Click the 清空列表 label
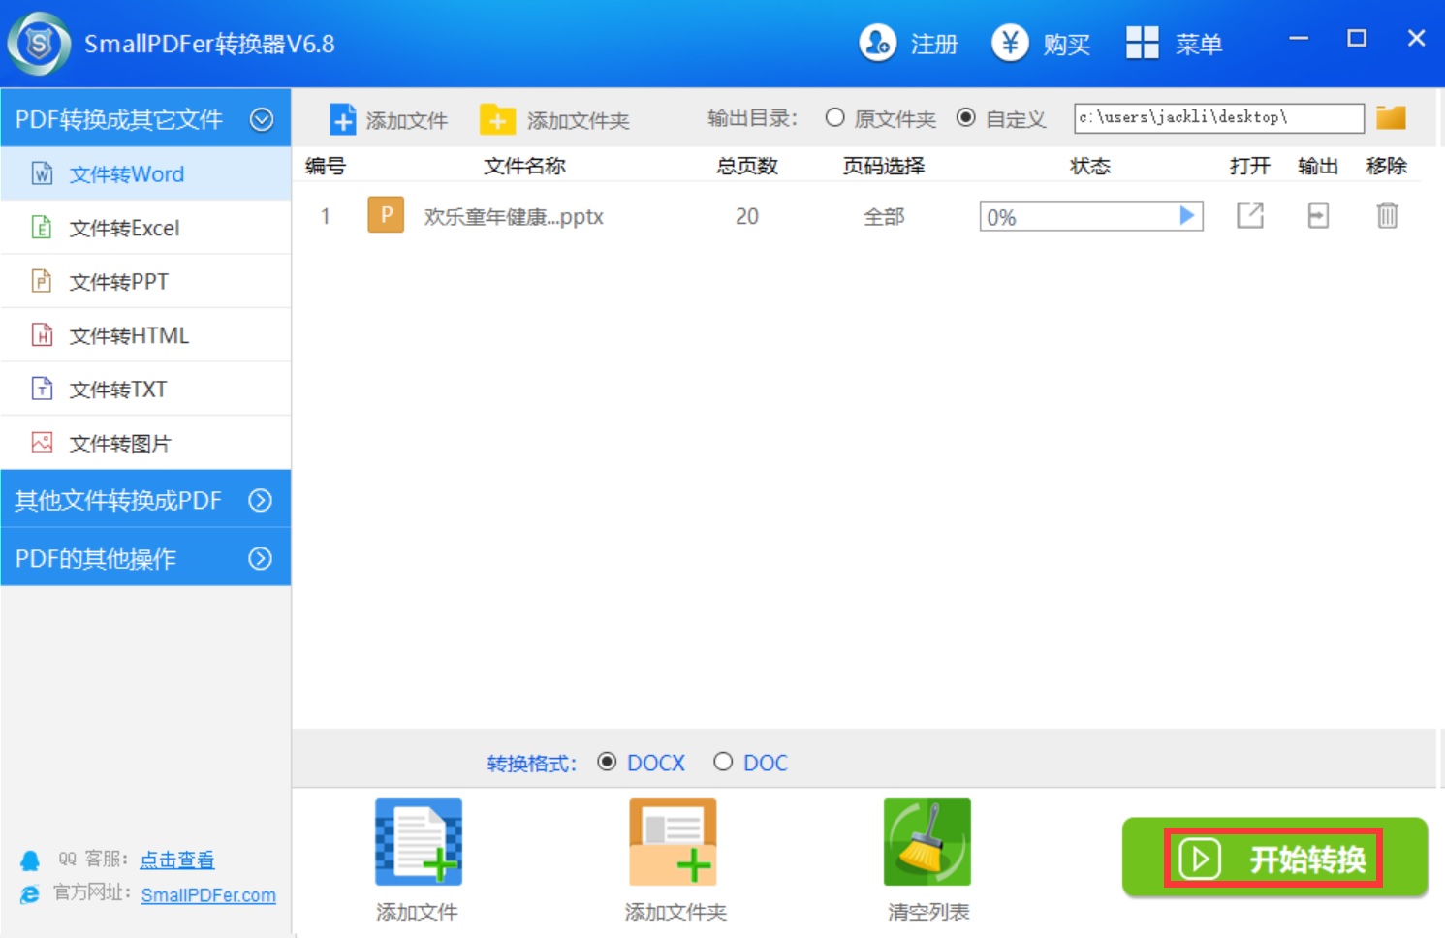The height and width of the screenshot is (938, 1445). click(x=928, y=912)
